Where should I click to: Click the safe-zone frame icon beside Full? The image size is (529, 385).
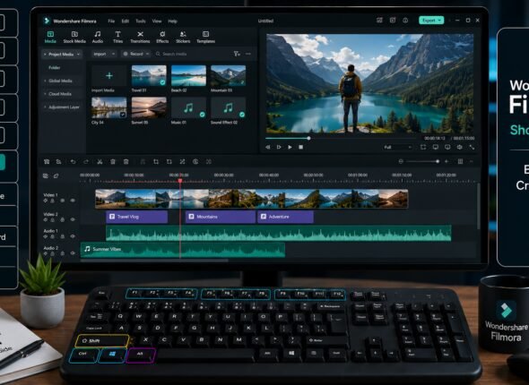pos(423,147)
